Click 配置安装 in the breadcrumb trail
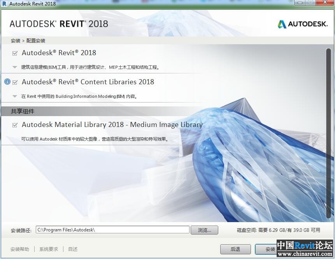Viewport: 335px width, 259px height. point(36,41)
